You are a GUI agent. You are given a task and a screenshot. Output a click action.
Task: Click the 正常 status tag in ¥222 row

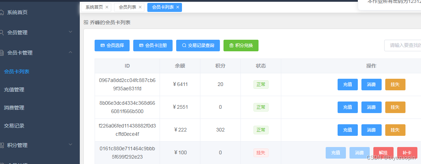[x=261, y=130]
